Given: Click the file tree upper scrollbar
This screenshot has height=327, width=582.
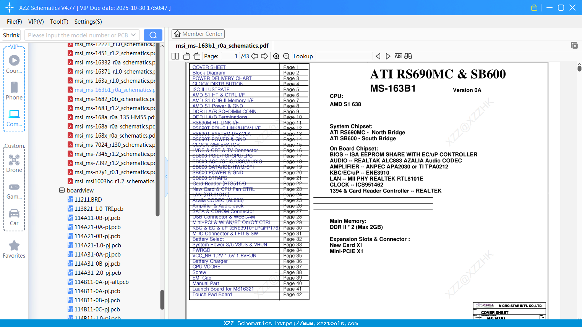Looking at the screenshot, I should pyautogui.click(x=157, y=130).
